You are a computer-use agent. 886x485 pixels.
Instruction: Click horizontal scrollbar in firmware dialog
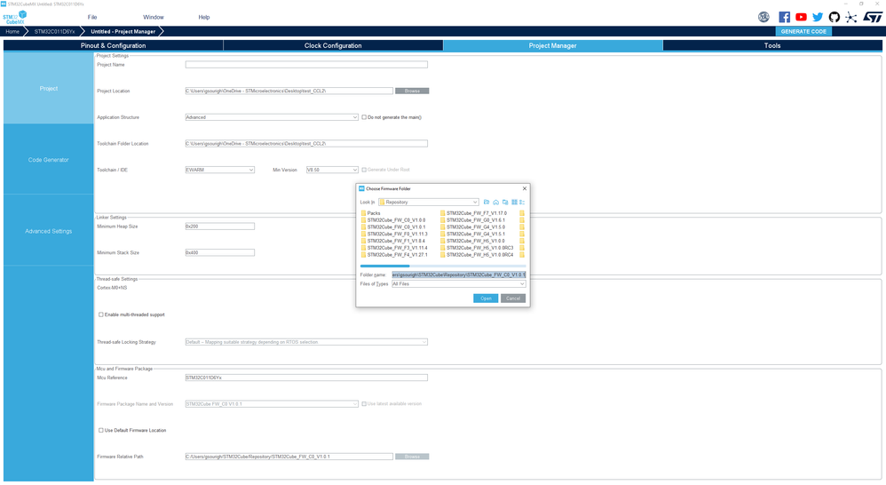(443, 266)
